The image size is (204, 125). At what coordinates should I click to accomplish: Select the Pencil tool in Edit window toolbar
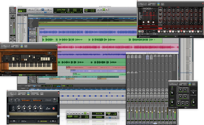click(x=51, y=10)
